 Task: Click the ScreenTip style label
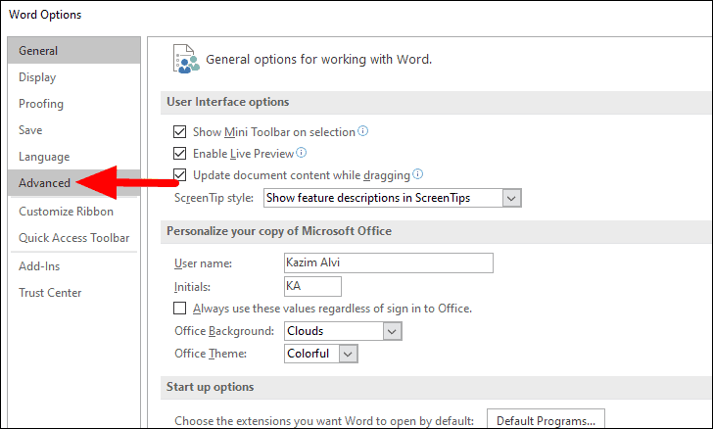click(x=214, y=199)
